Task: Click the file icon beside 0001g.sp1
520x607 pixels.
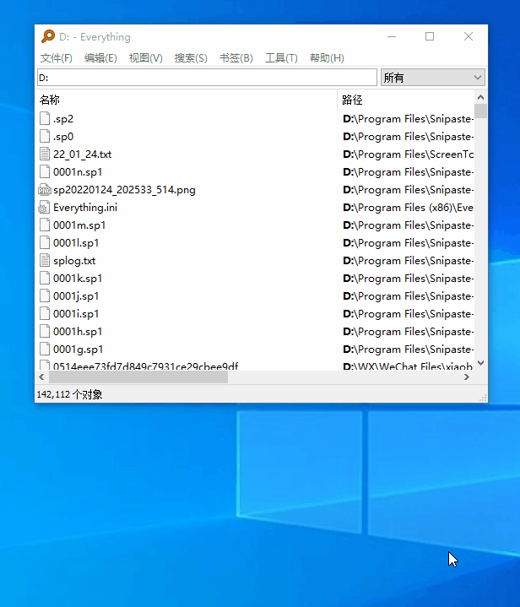Action: (45, 350)
